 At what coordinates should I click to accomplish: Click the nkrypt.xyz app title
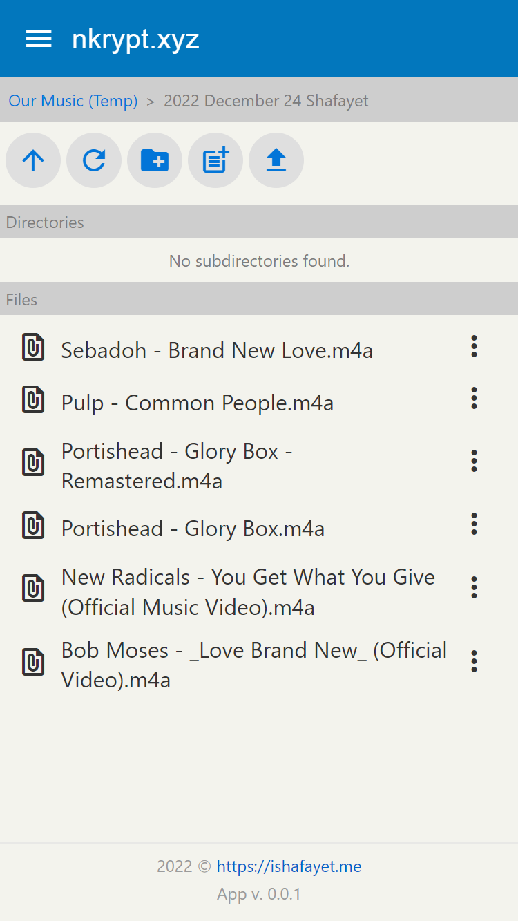coord(135,39)
